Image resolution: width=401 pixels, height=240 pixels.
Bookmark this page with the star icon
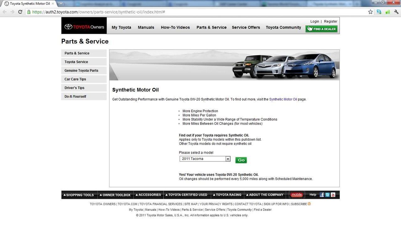click(371, 12)
